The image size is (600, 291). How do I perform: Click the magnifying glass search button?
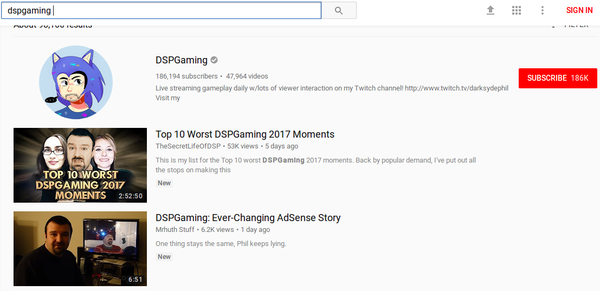coord(339,10)
